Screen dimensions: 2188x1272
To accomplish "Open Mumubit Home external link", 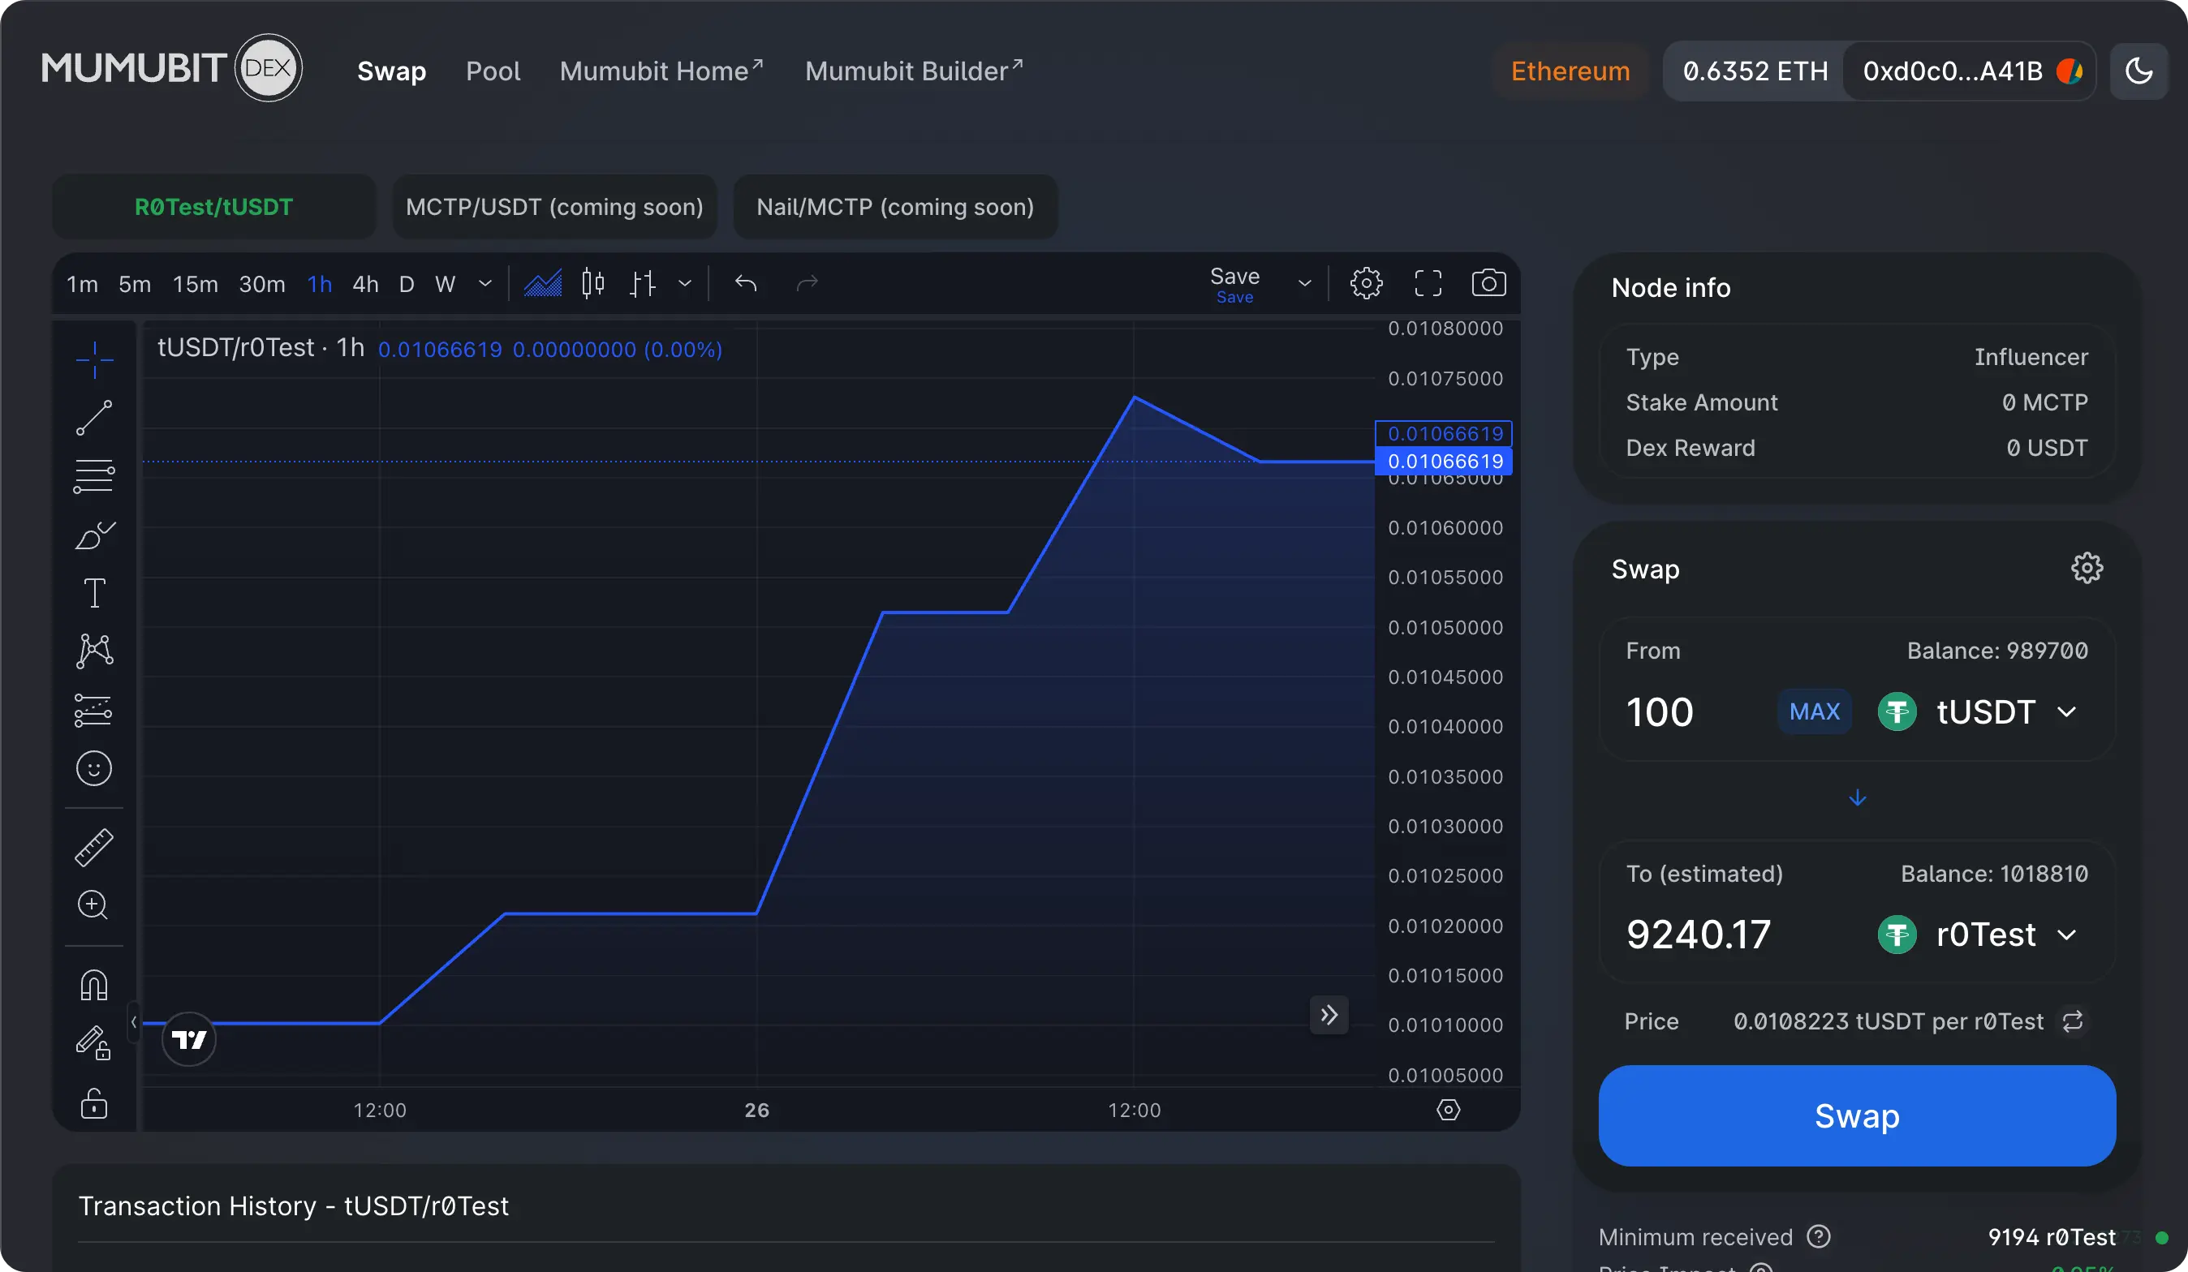I will [661, 71].
